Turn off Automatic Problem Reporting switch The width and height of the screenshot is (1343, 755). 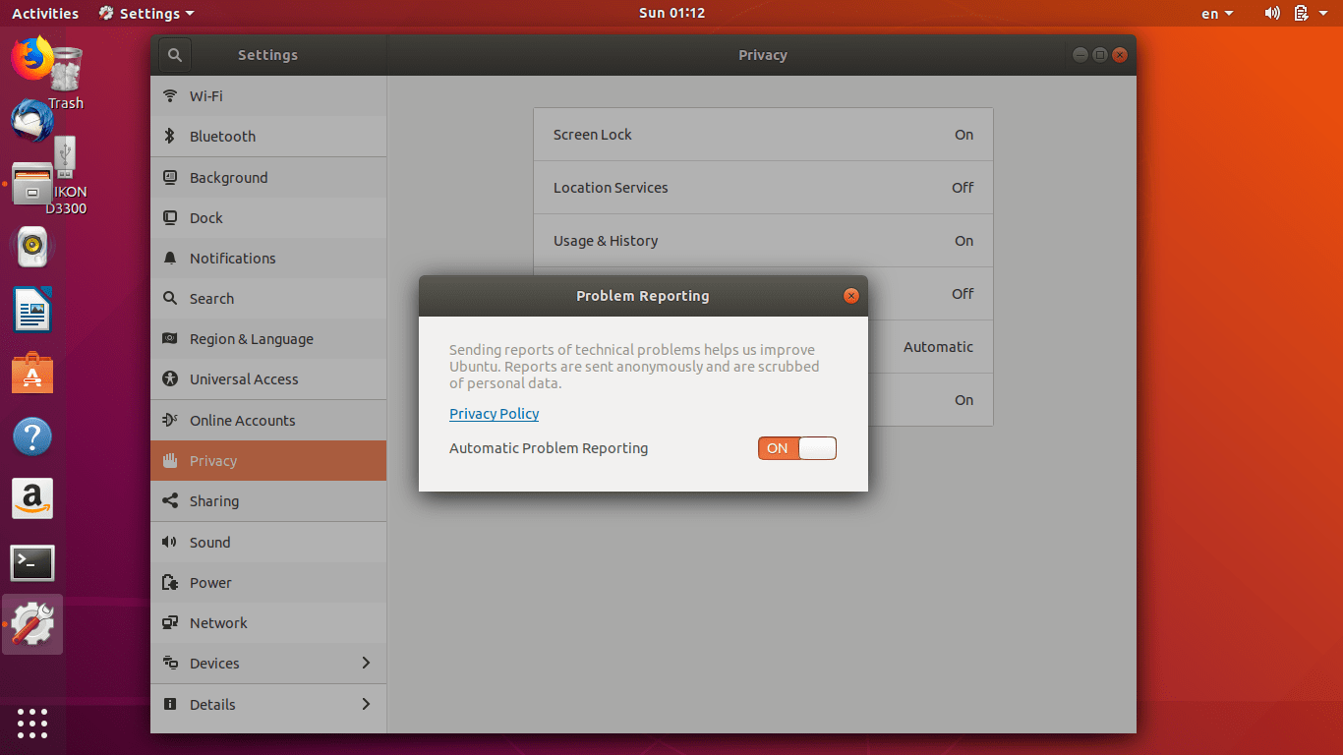pyautogui.click(x=796, y=448)
